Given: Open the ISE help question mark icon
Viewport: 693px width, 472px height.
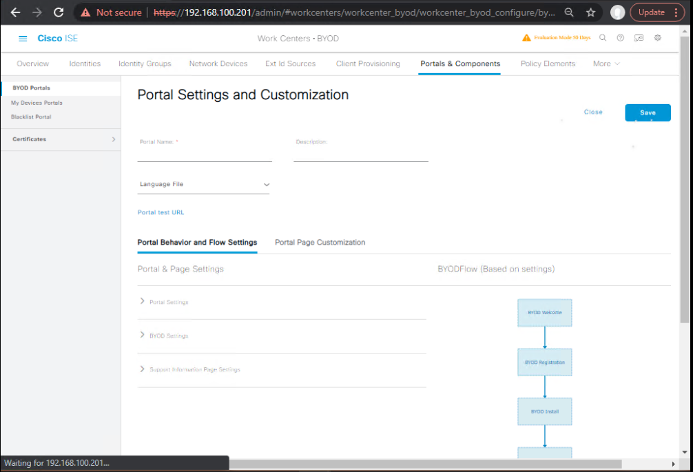Looking at the screenshot, I should (x=621, y=38).
